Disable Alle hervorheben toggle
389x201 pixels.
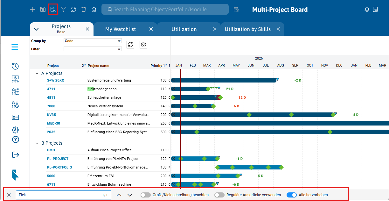(x=292, y=195)
